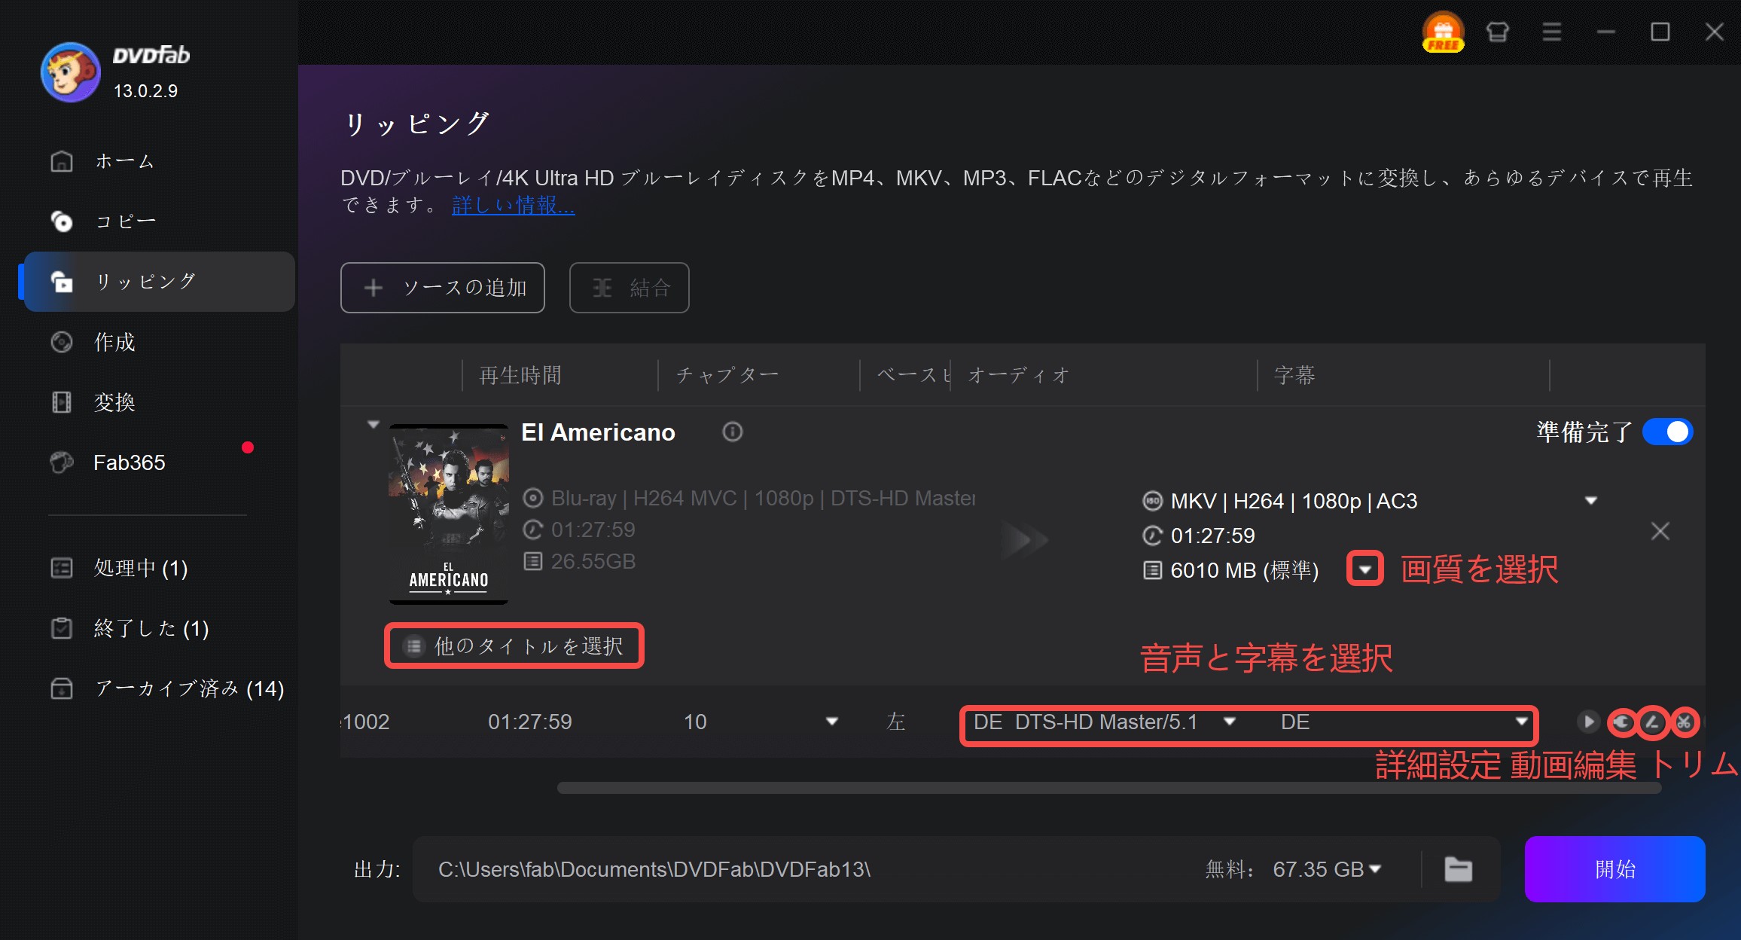
Task: Click the コピー disc icon
Action: click(61, 221)
